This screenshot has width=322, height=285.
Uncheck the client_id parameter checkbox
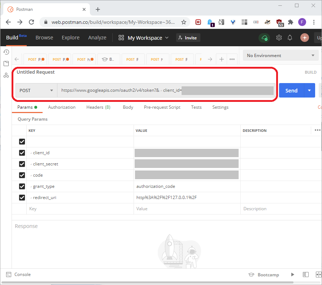pos(22,153)
